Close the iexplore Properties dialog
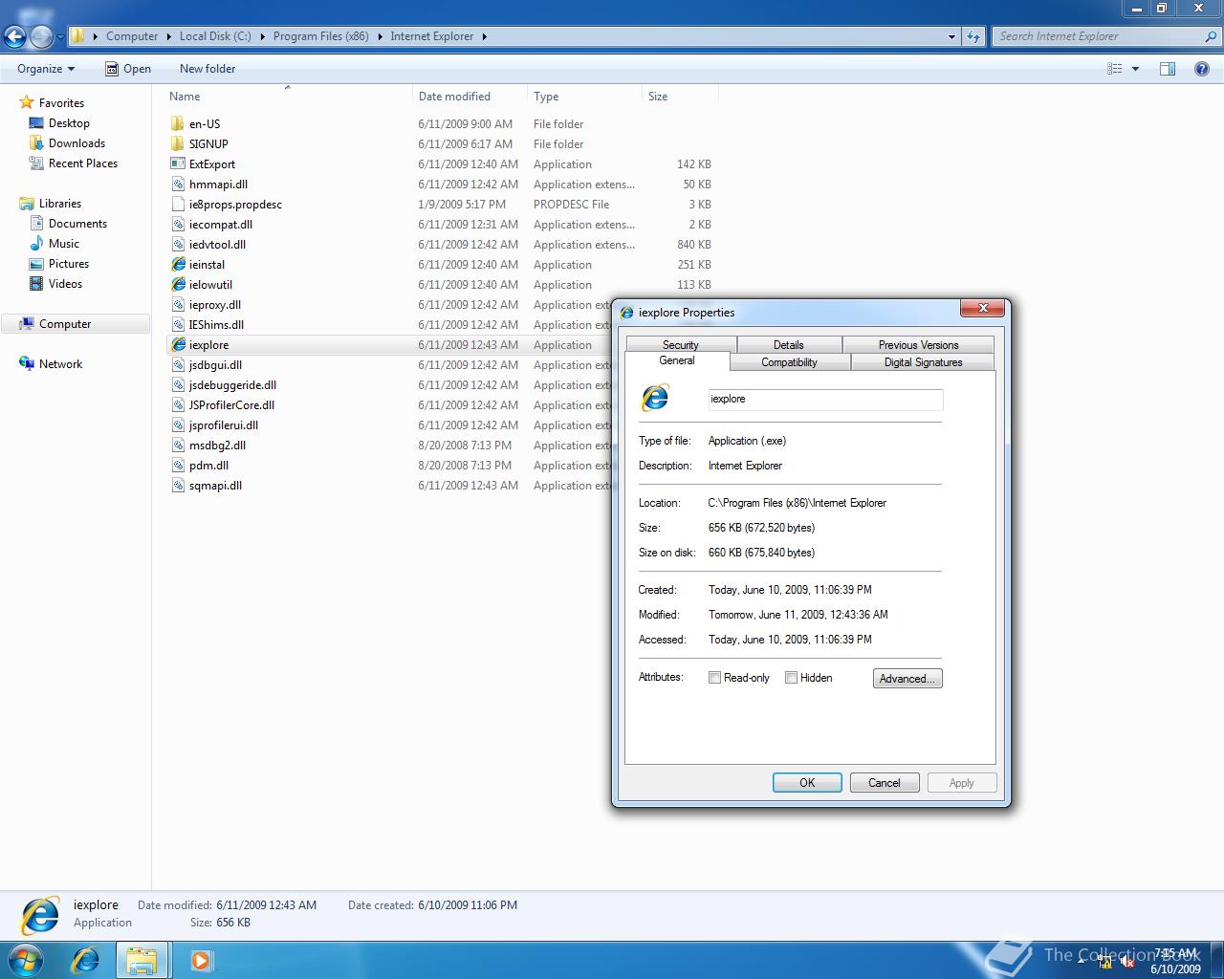 coord(982,308)
